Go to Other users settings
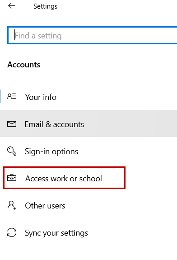The height and width of the screenshot is (260, 177). [x=45, y=206]
